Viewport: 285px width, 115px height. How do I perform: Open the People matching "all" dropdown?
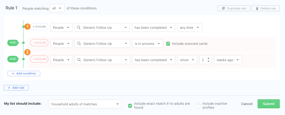57,8
